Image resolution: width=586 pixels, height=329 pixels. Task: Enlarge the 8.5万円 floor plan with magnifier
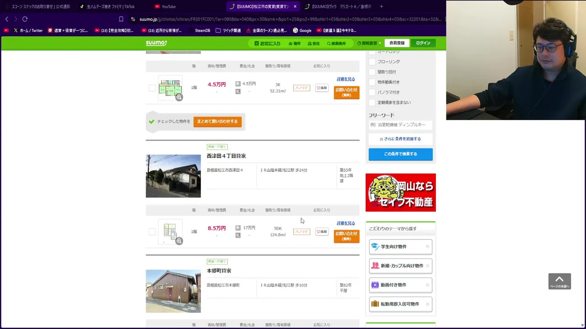179,241
